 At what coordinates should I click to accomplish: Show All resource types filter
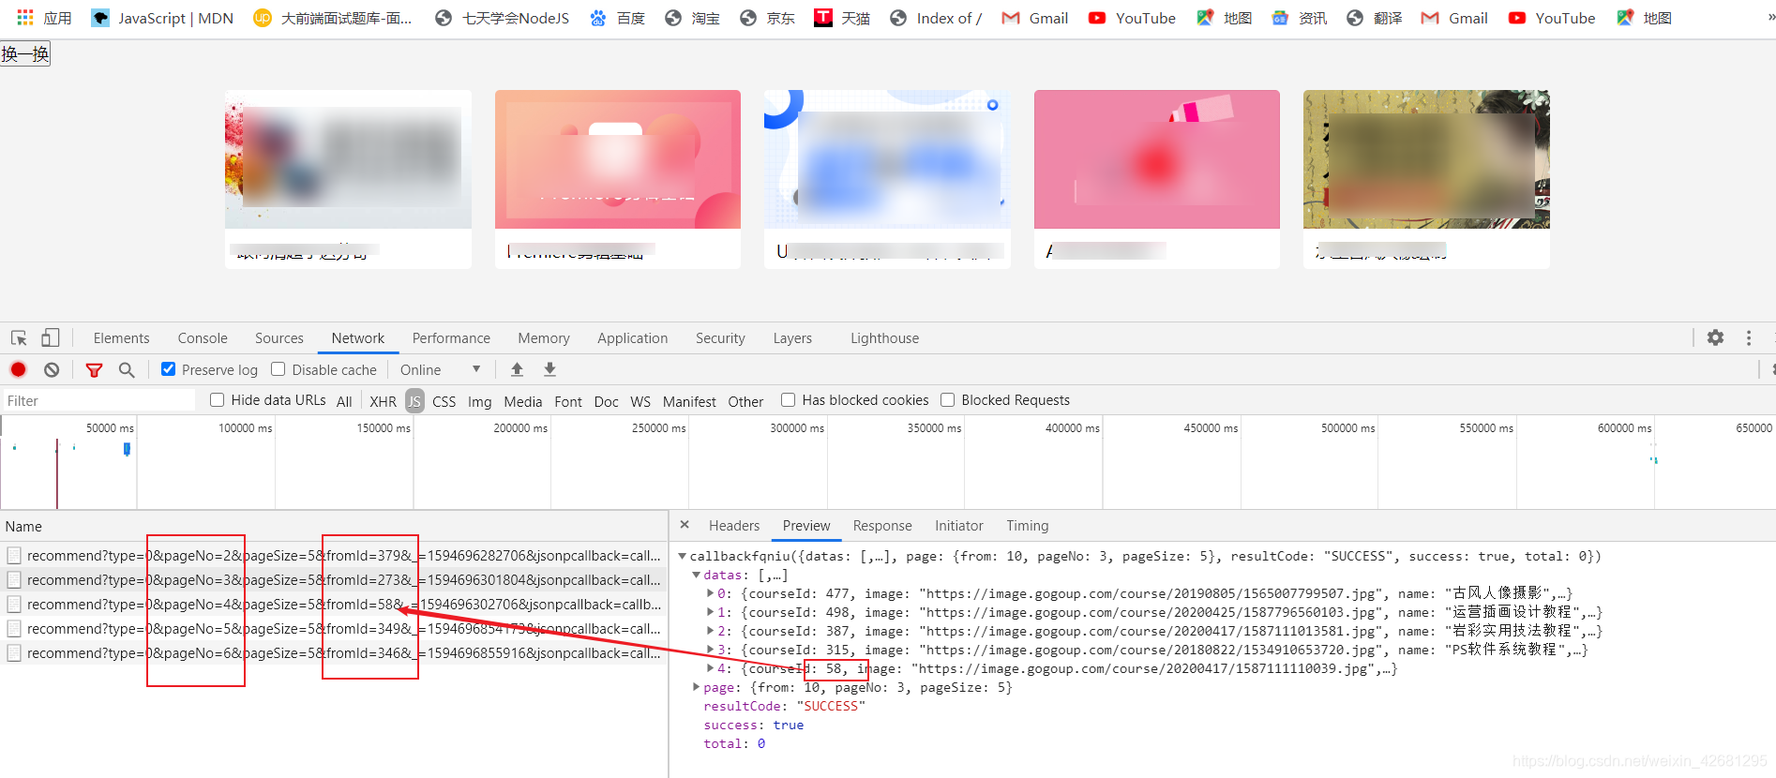(344, 401)
